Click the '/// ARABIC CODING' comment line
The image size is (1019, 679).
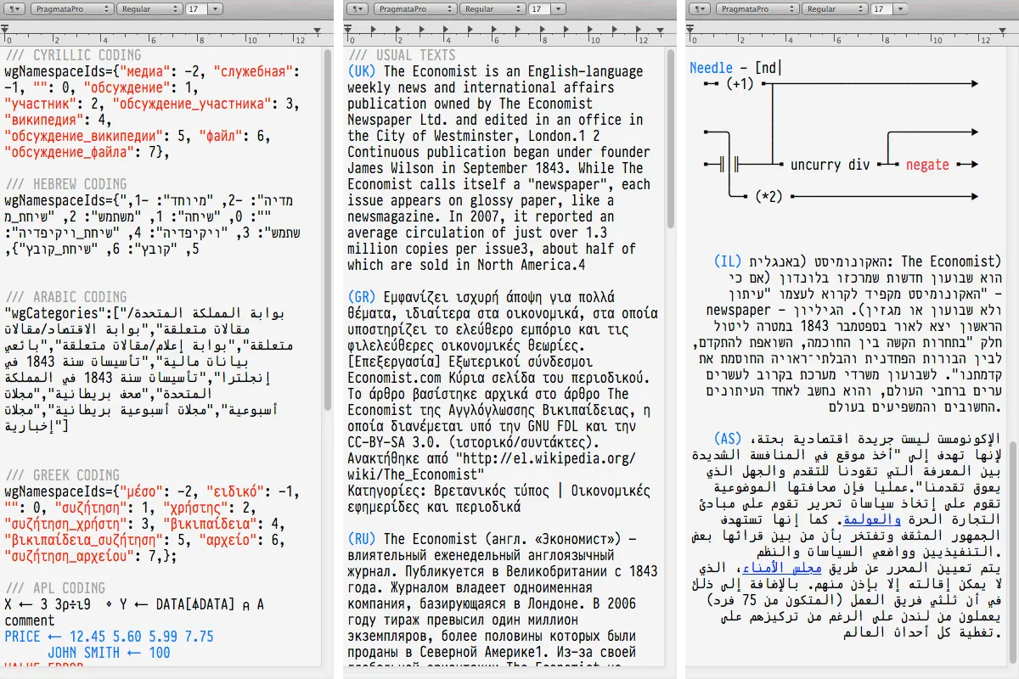click(x=66, y=297)
